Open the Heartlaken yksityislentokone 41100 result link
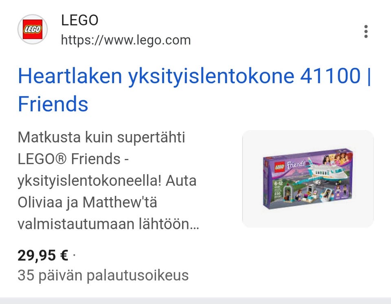391x304 pixels. (x=194, y=89)
